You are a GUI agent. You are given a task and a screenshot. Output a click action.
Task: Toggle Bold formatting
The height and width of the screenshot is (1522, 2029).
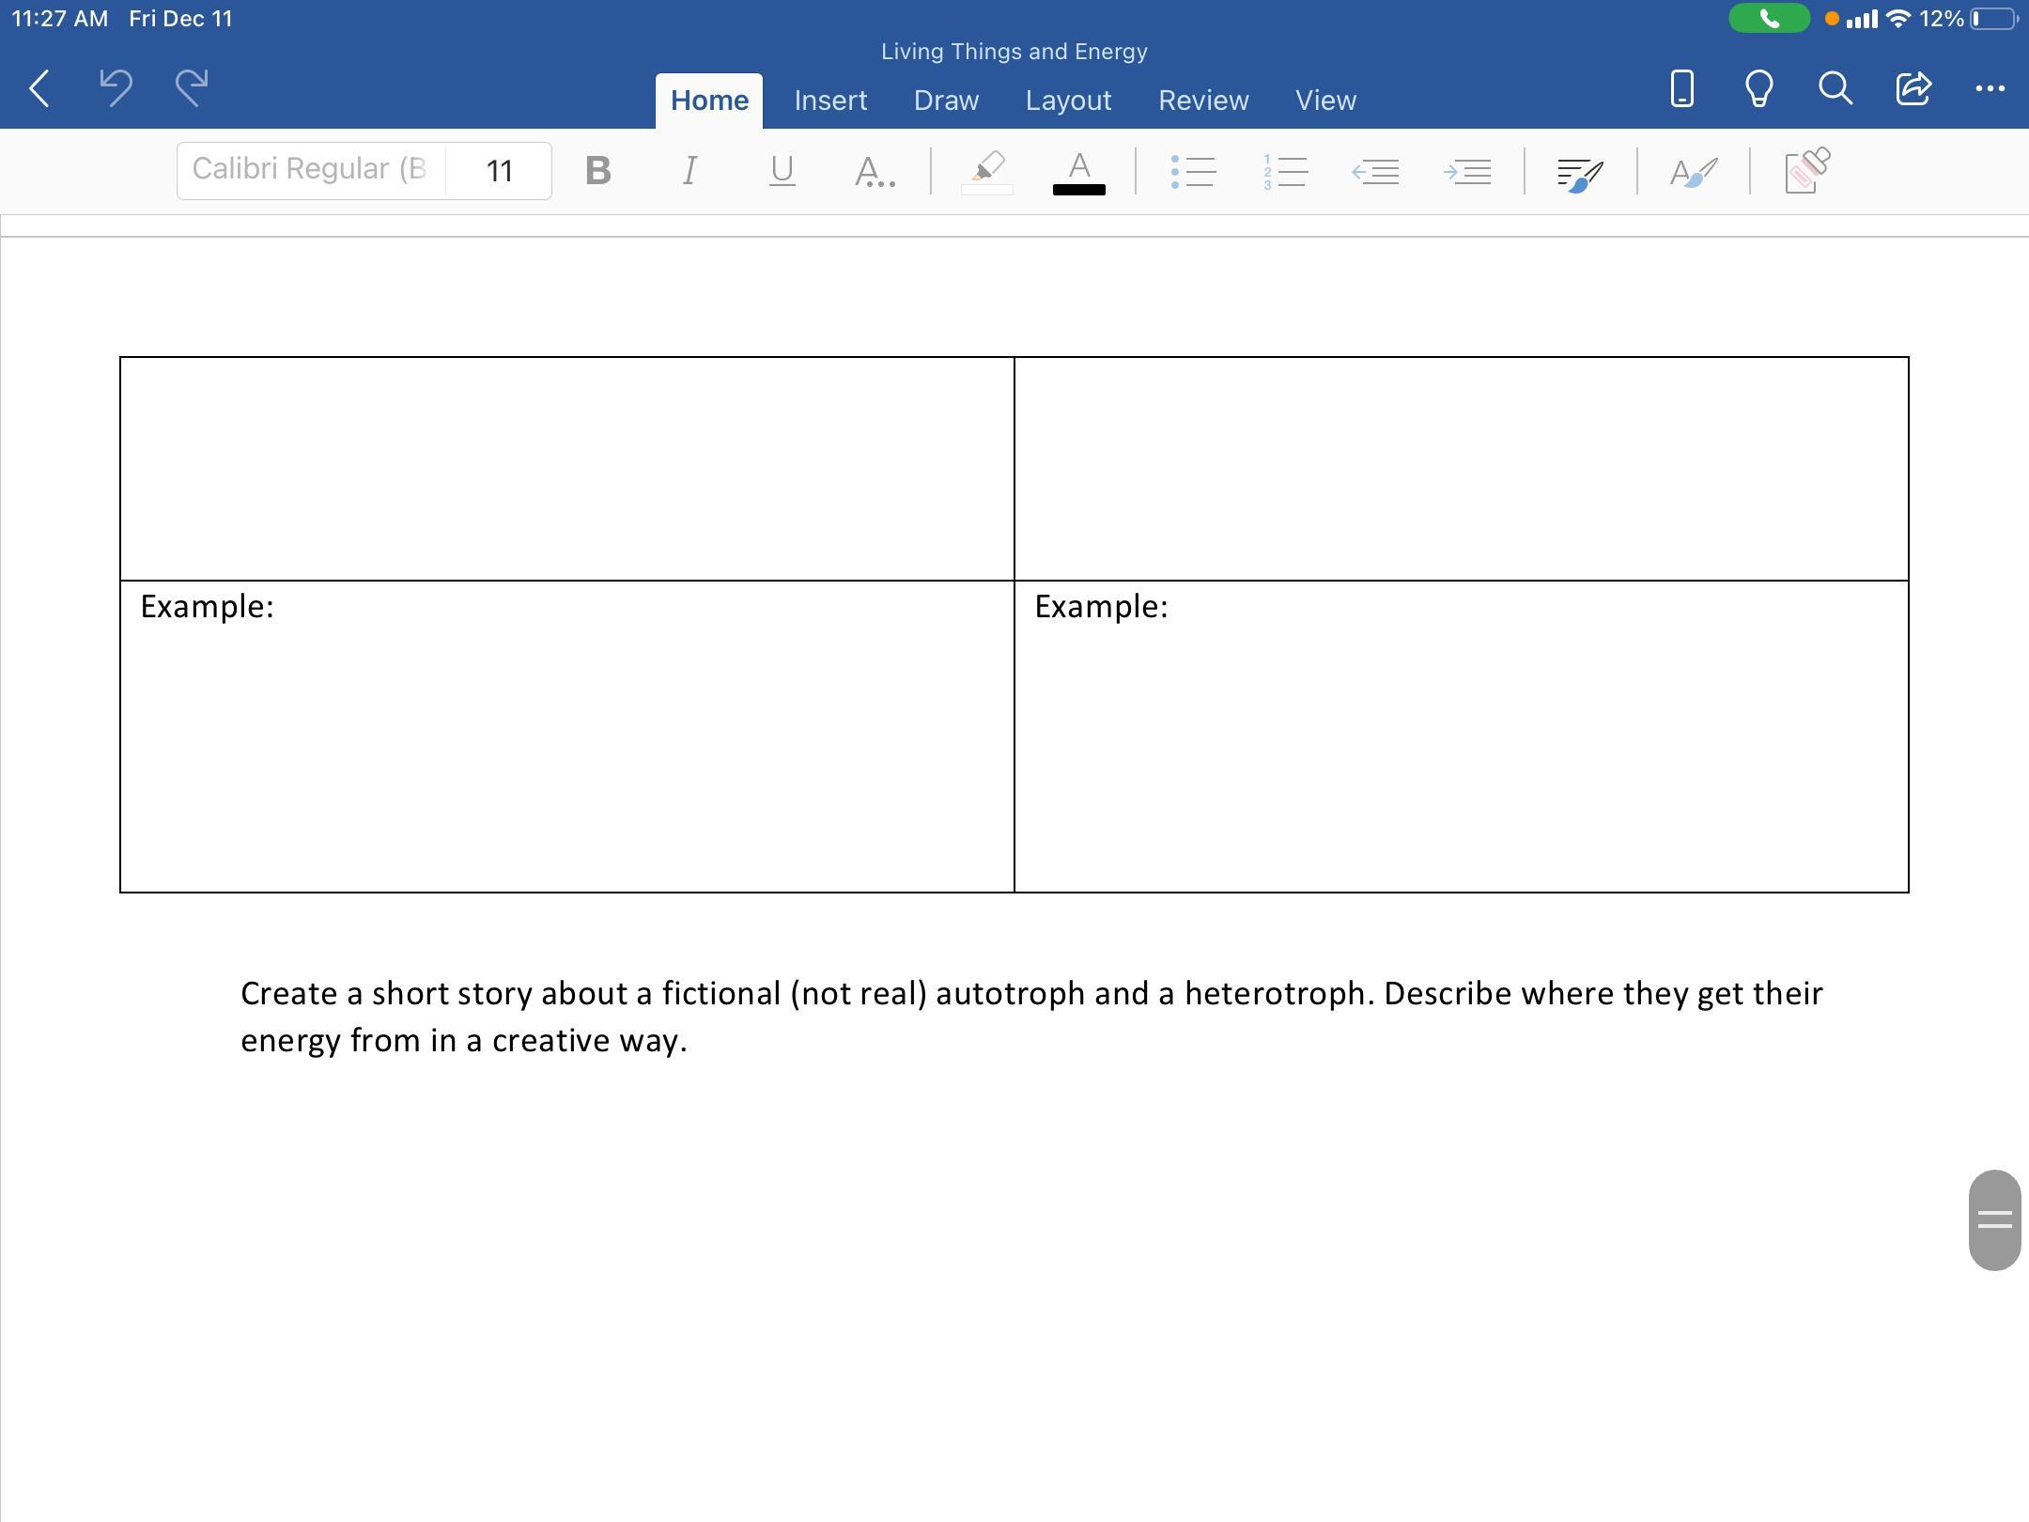(597, 171)
